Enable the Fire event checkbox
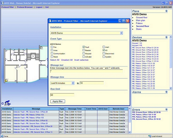This screenshot has width=173, height=138. tap(52, 47)
